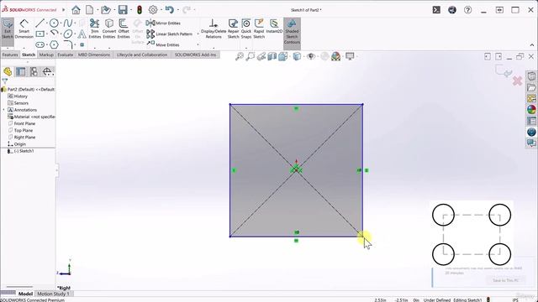Choose the Convert Entities tool
This screenshot has width=538, height=302.
(x=109, y=29)
